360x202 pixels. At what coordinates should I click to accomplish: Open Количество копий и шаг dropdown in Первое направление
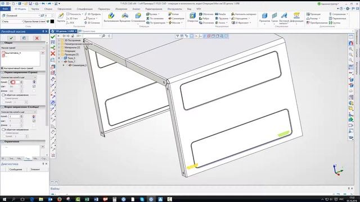coord(19,77)
